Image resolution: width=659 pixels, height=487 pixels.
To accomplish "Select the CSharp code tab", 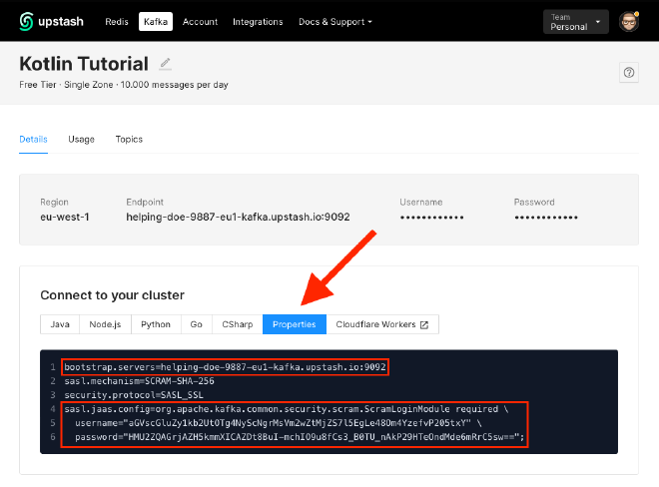I will pyautogui.click(x=237, y=324).
